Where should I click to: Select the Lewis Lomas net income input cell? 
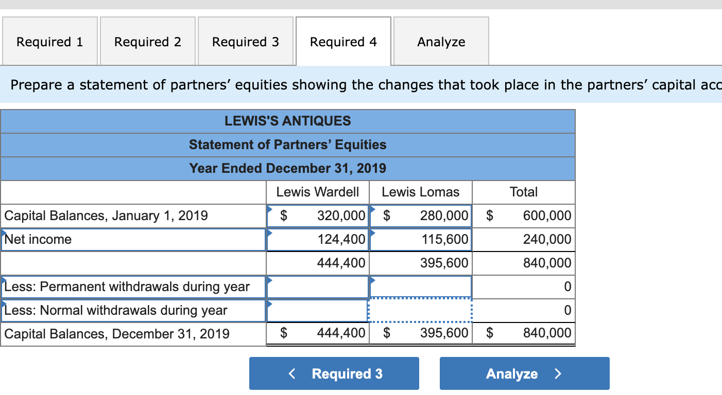(420, 239)
